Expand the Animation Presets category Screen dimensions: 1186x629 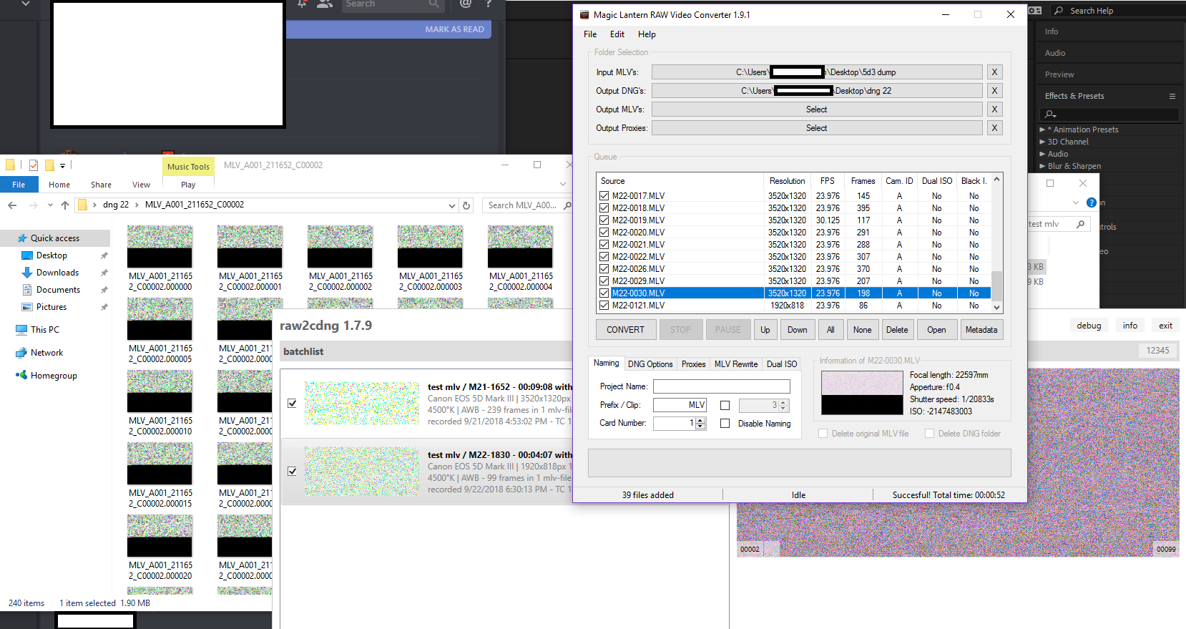tap(1042, 130)
